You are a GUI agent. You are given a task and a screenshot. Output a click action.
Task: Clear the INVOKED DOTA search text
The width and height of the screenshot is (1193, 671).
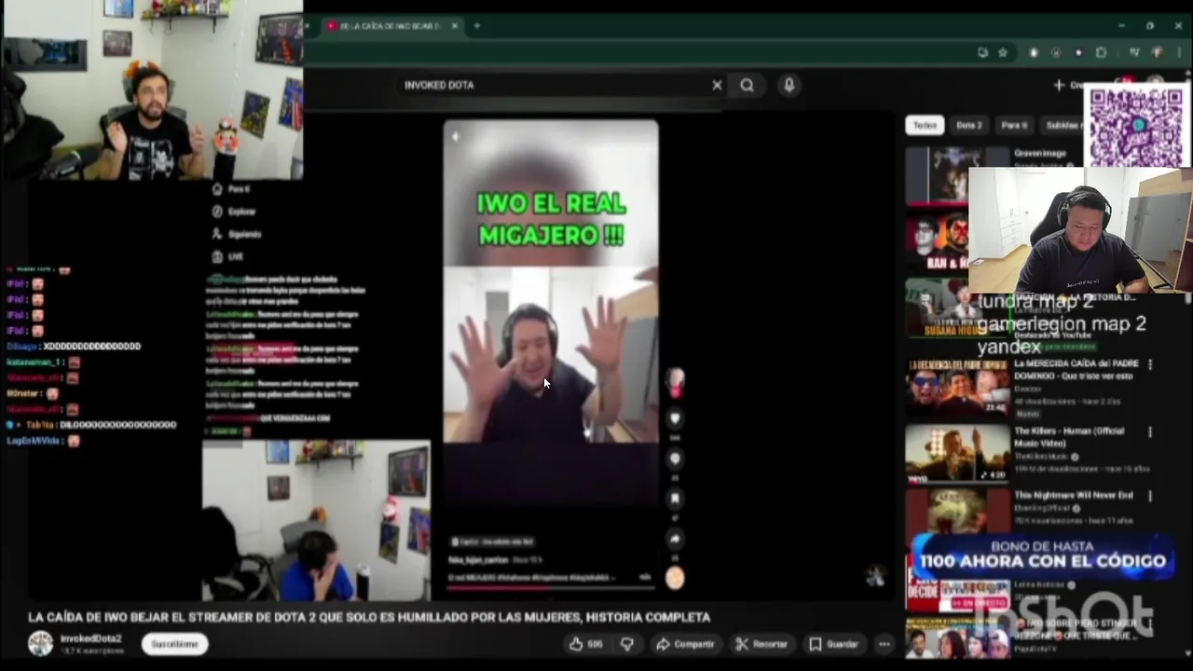point(717,85)
